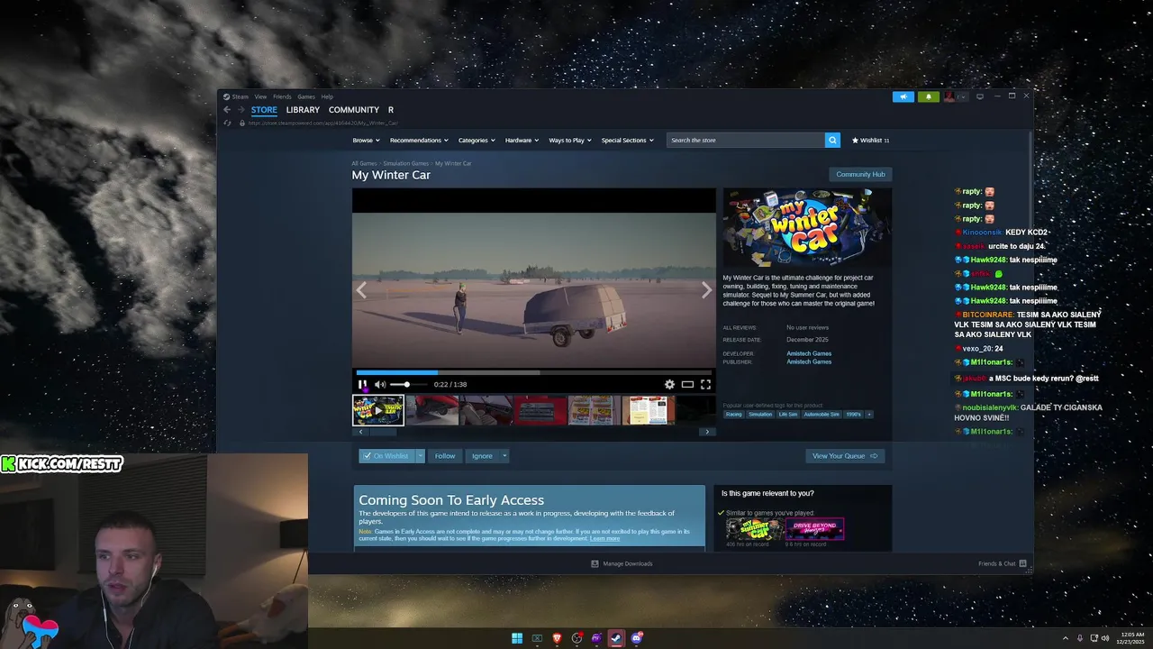
Task: Open Windows Start menu
Action: [x=517, y=638]
